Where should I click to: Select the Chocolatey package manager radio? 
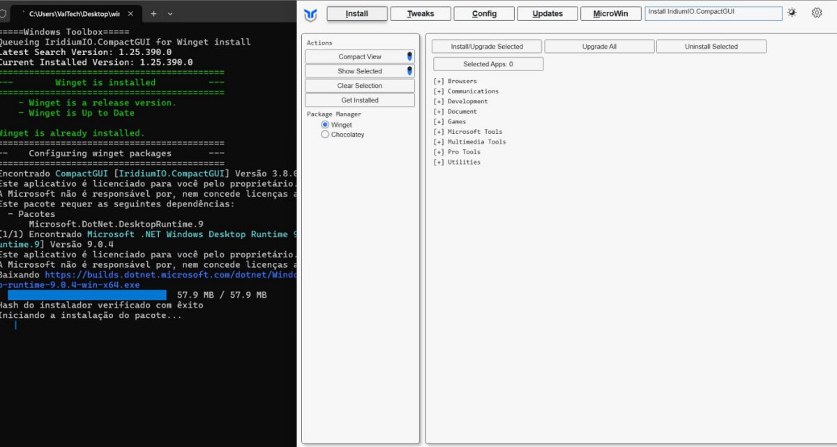click(x=325, y=135)
